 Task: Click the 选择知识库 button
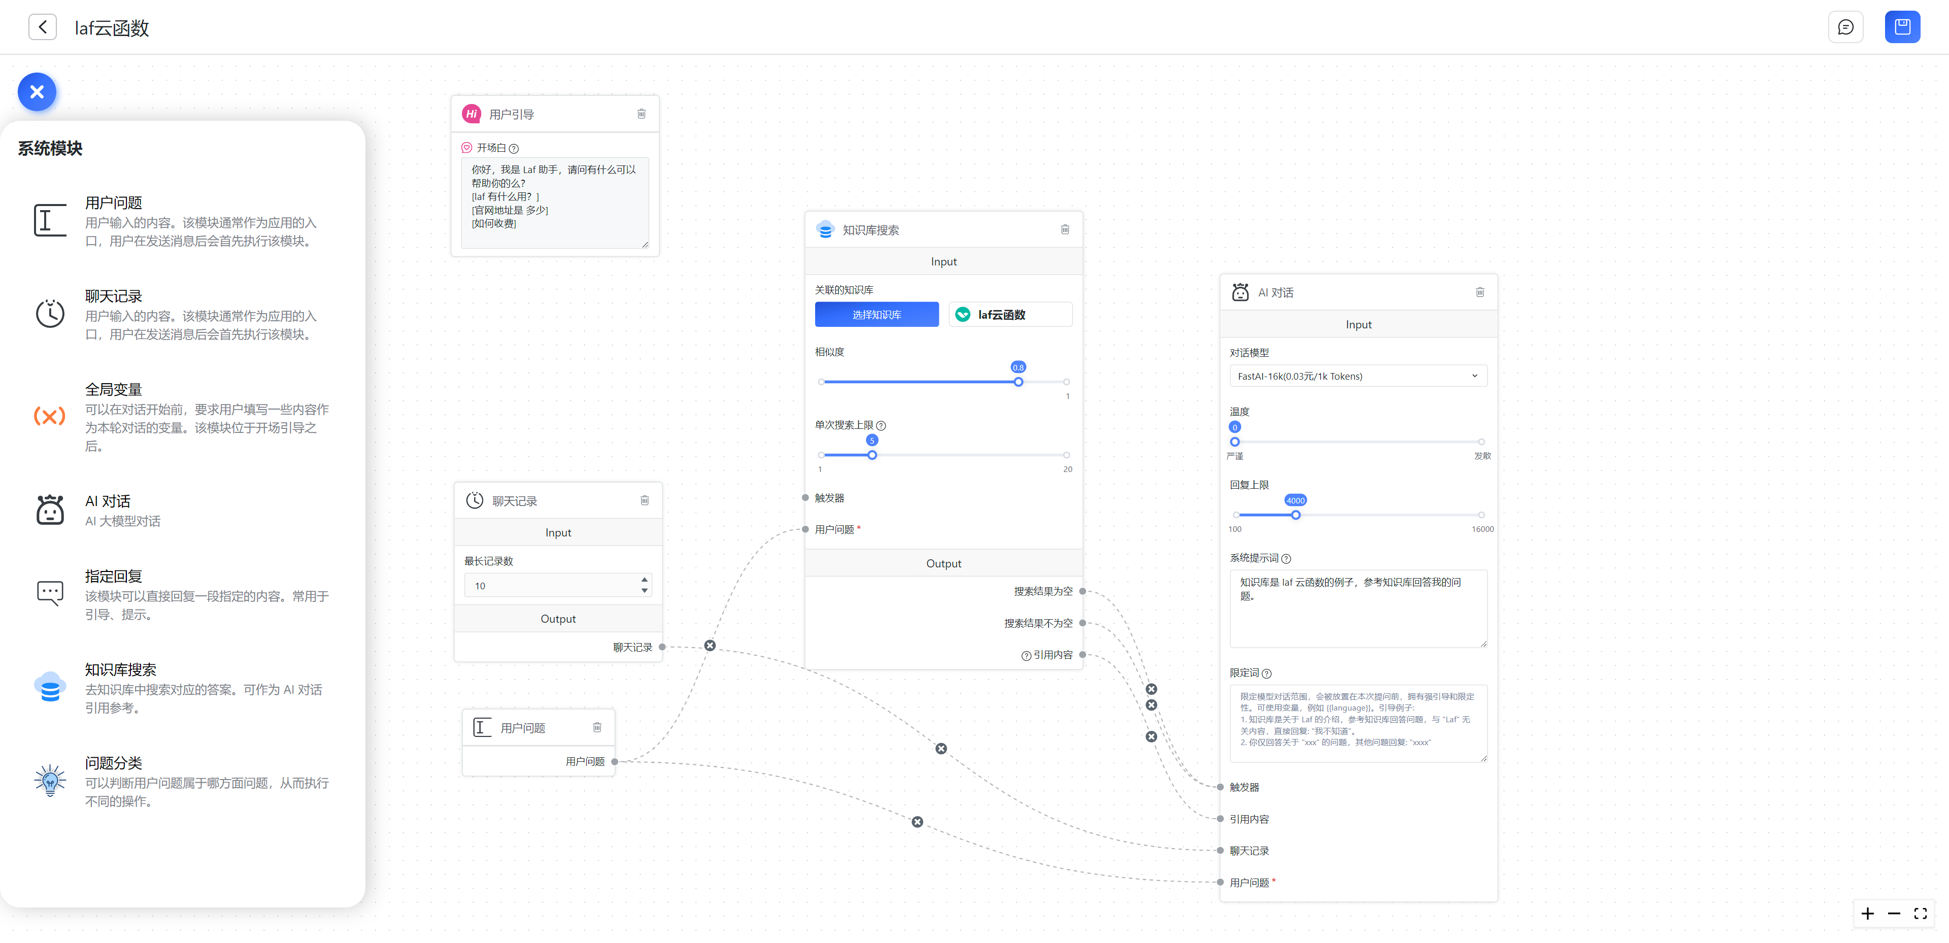click(x=876, y=315)
